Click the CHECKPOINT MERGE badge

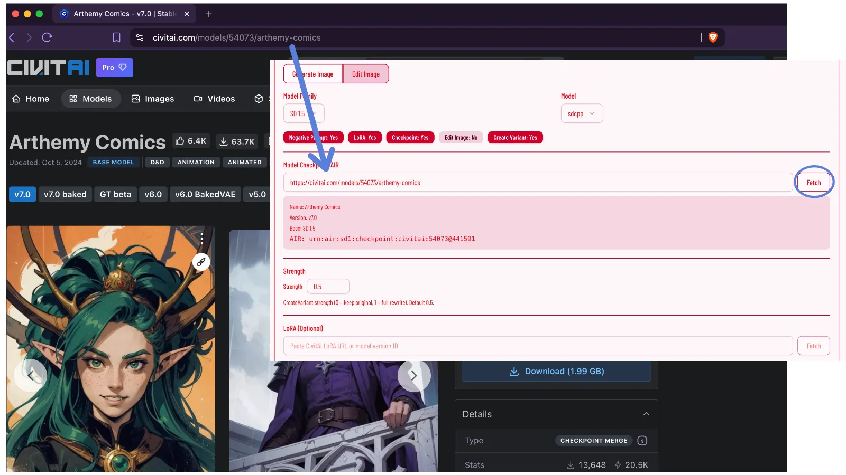tap(594, 441)
